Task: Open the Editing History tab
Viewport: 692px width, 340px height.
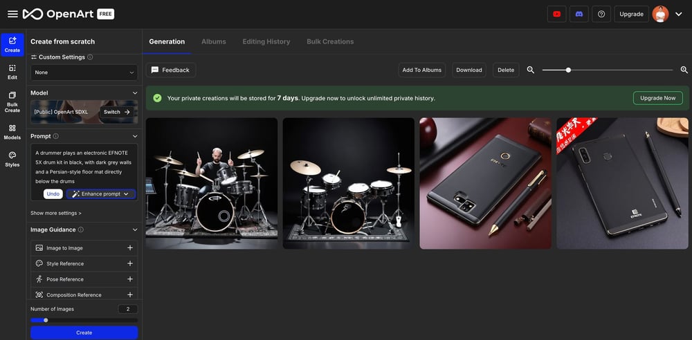Action: point(266,41)
